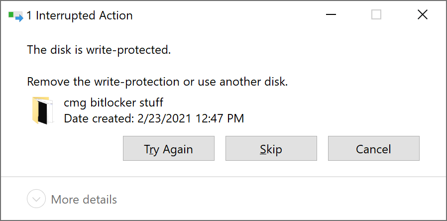Click blank space right of the date created text
Viewport: 447px width, 221px height.
[x=342, y=118]
